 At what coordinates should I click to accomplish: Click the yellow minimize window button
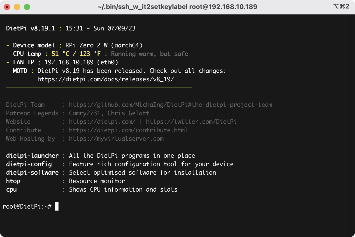(x=17, y=7)
